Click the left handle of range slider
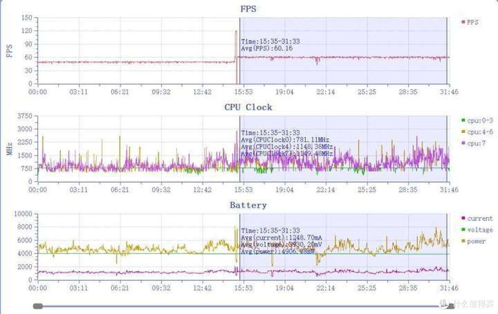The width and height of the screenshot is (498, 314). [38, 306]
